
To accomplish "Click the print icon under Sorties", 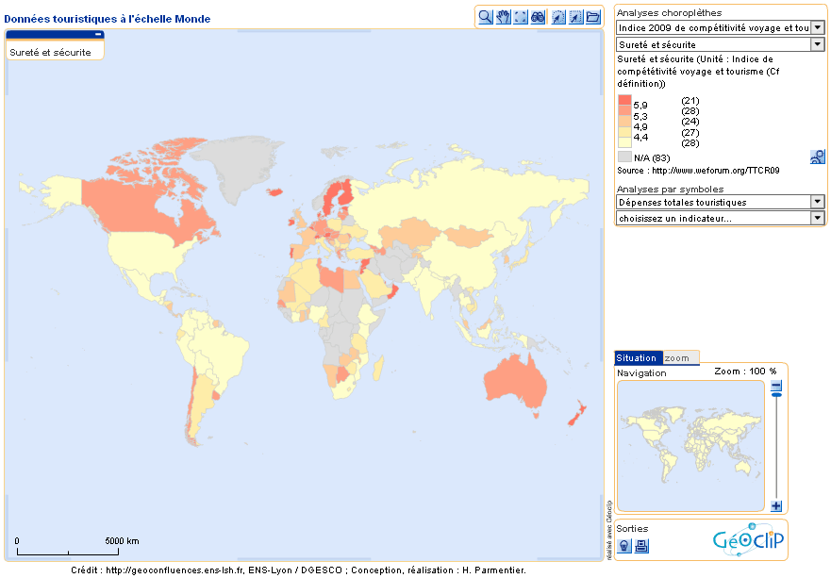I will (x=641, y=546).
